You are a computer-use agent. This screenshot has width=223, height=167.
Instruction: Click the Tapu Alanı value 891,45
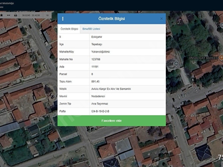pyautogui.click(x=95, y=81)
